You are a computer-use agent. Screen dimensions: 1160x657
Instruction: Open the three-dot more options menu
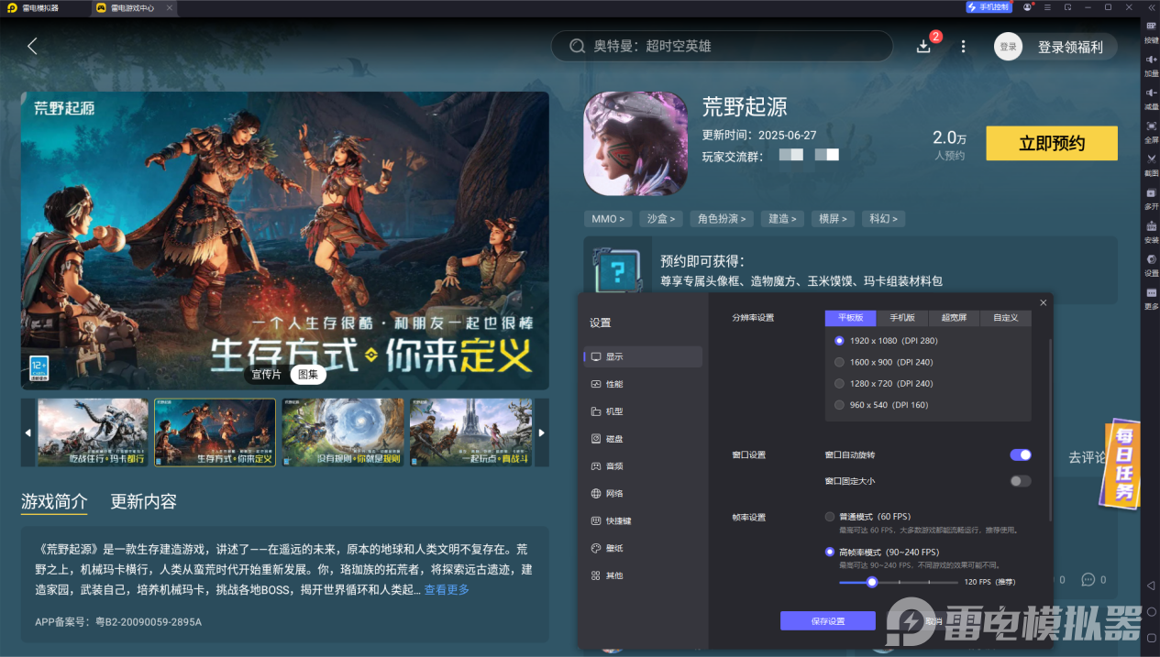(963, 46)
